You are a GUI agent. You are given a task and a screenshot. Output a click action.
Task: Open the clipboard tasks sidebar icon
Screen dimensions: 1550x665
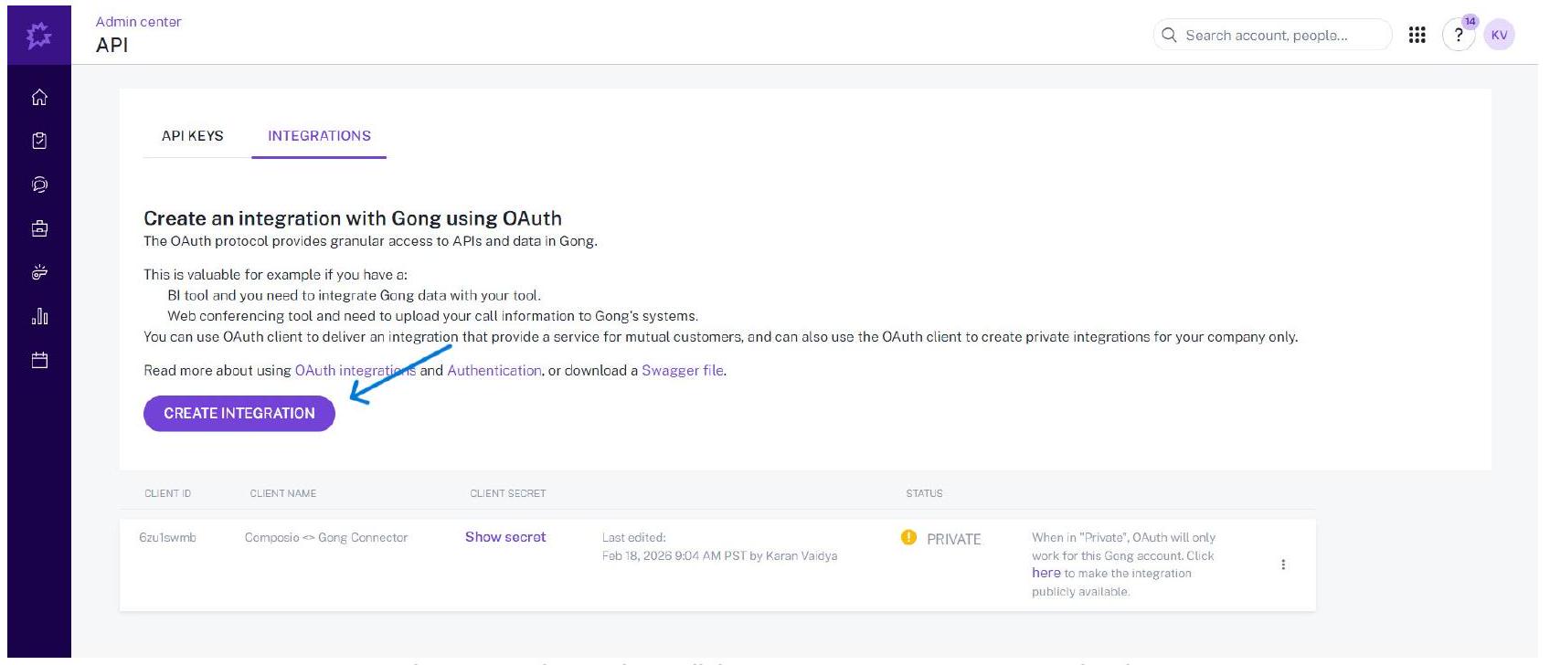coord(39,141)
